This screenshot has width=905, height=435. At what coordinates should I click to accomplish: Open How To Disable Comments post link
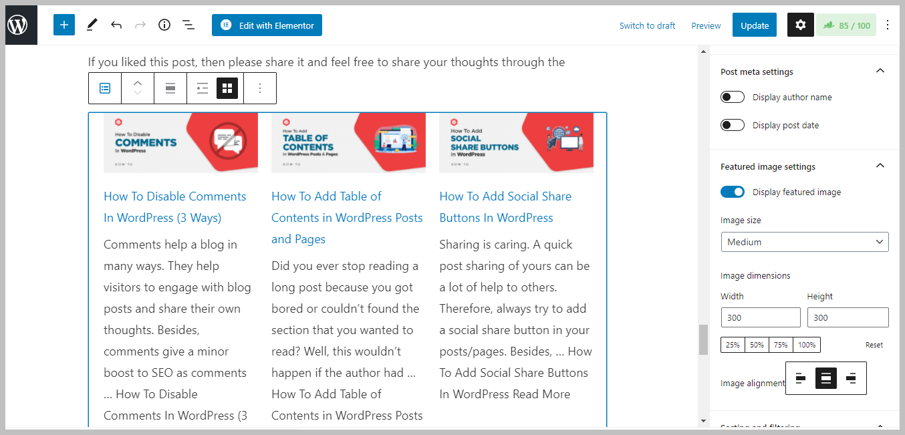[x=175, y=207]
